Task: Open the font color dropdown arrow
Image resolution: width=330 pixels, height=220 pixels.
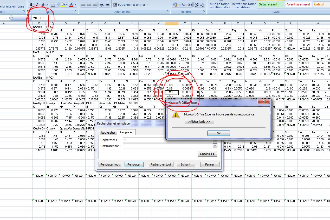Action: (x=75, y=4)
